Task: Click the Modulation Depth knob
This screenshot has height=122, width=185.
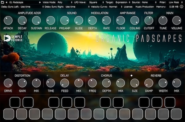Action: (92, 20)
